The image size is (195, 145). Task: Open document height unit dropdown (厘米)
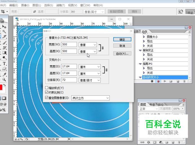[90, 73]
